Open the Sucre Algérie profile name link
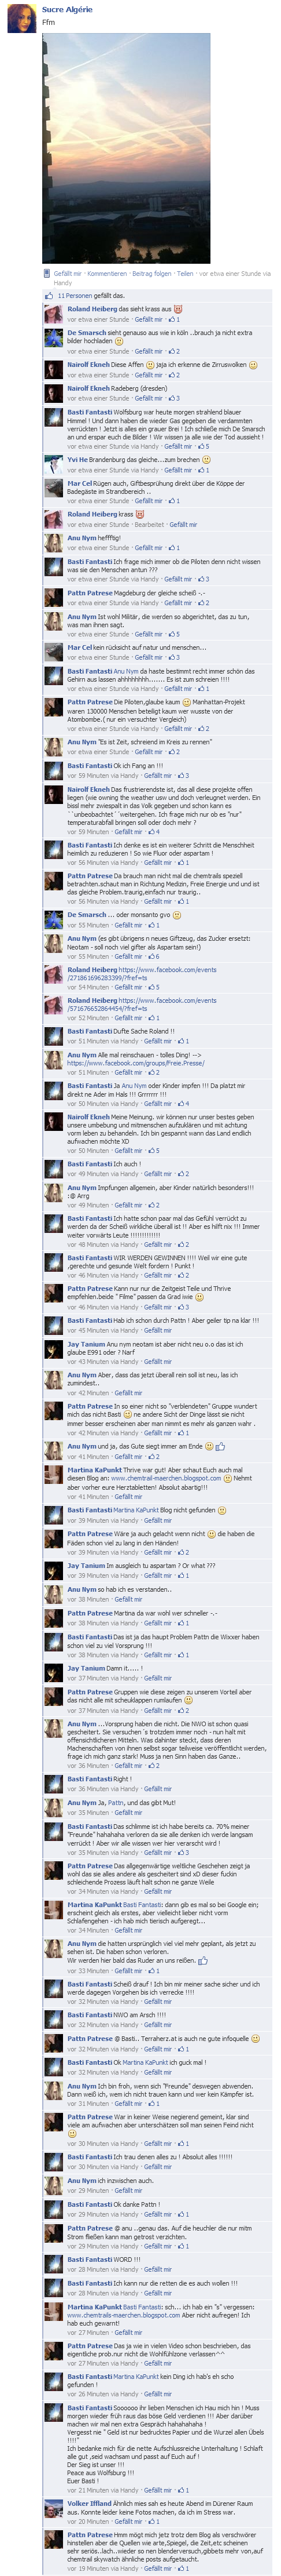The image size is (281, 2576). pyautogui.click(x=66, y=9)
